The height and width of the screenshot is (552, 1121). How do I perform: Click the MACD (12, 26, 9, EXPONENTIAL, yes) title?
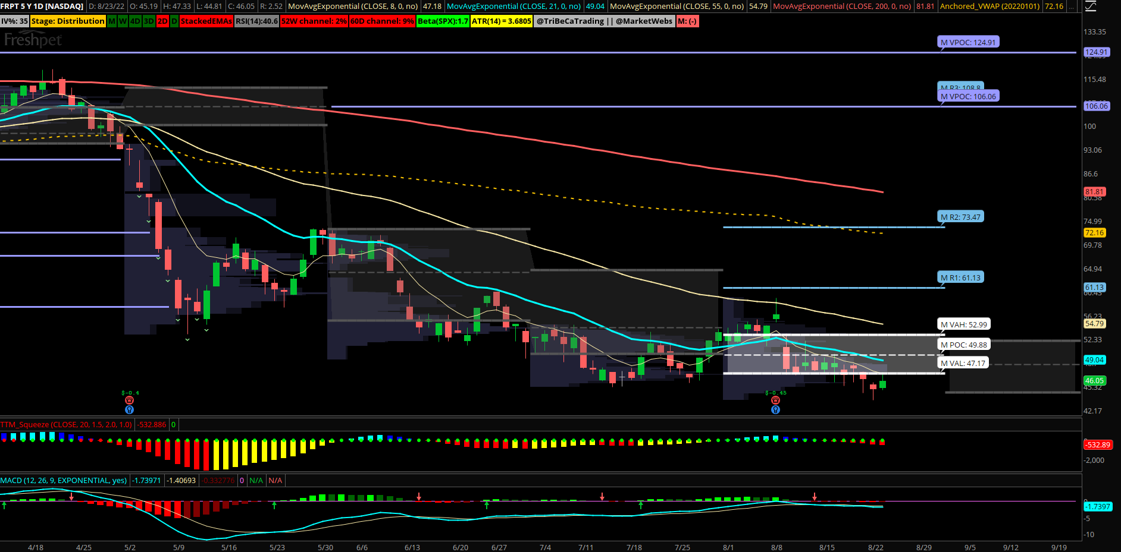(64, 481)
